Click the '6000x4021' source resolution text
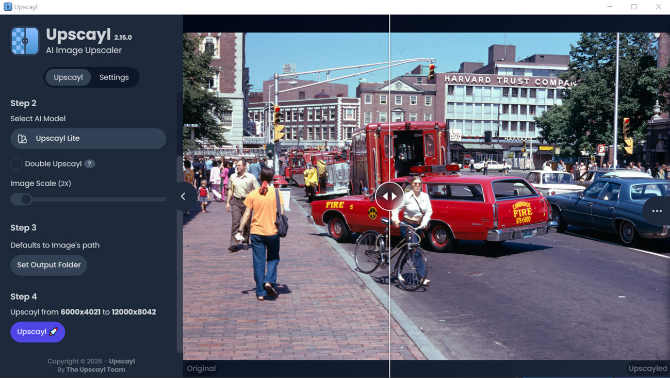The image size is (670, 378). point(80,312)
